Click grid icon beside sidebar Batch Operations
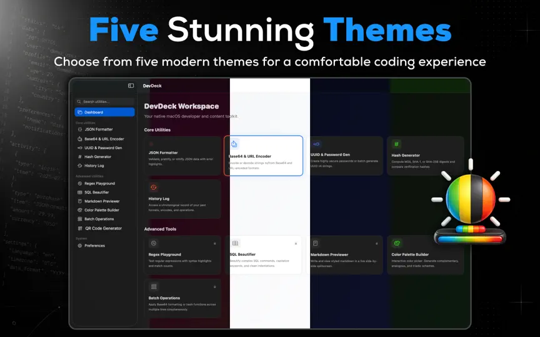This screenshot has height=337, width=540. [x=80, y=219]
